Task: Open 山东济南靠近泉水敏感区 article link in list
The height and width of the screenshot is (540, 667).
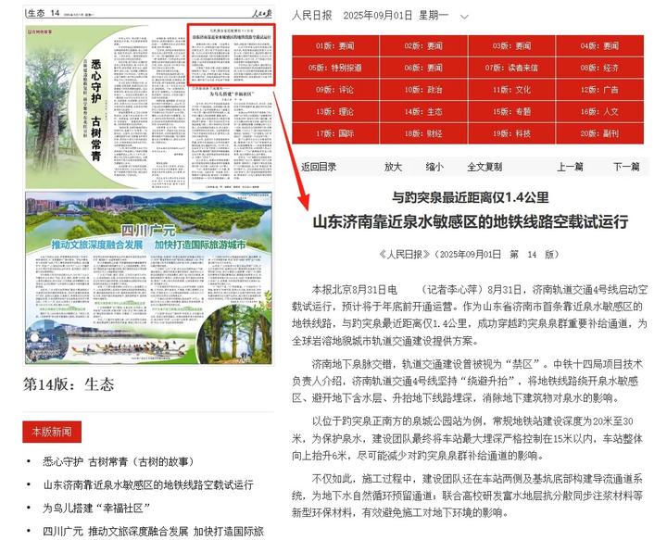Action: [x=148, y=484]
